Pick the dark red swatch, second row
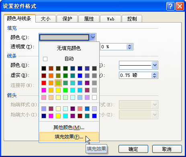 point(44,76)
